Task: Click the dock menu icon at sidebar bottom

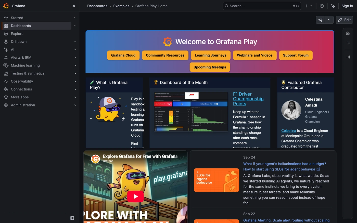Action: tap(72, 218)
